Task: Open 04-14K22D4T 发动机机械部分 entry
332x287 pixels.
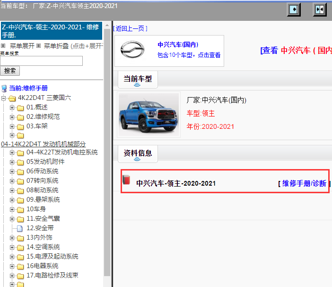Action: pyautogui.click(x=43, y=144)
